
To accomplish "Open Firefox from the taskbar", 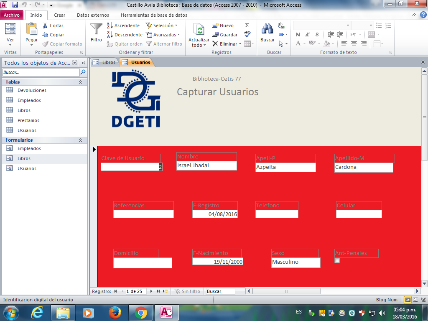I will click(x=114, y=312).
